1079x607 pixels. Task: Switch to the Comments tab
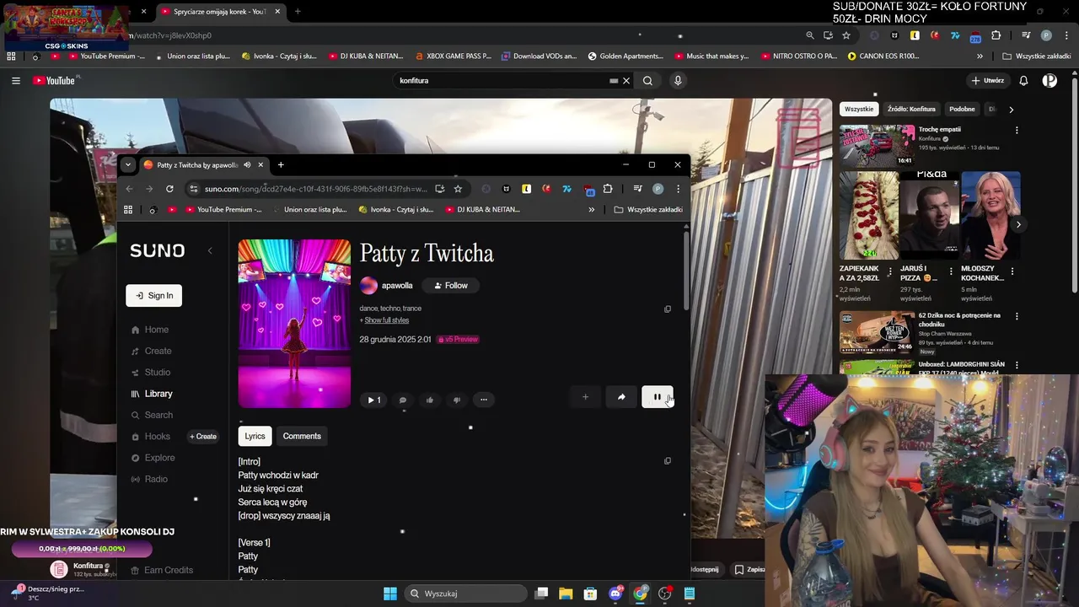point(302,436)
